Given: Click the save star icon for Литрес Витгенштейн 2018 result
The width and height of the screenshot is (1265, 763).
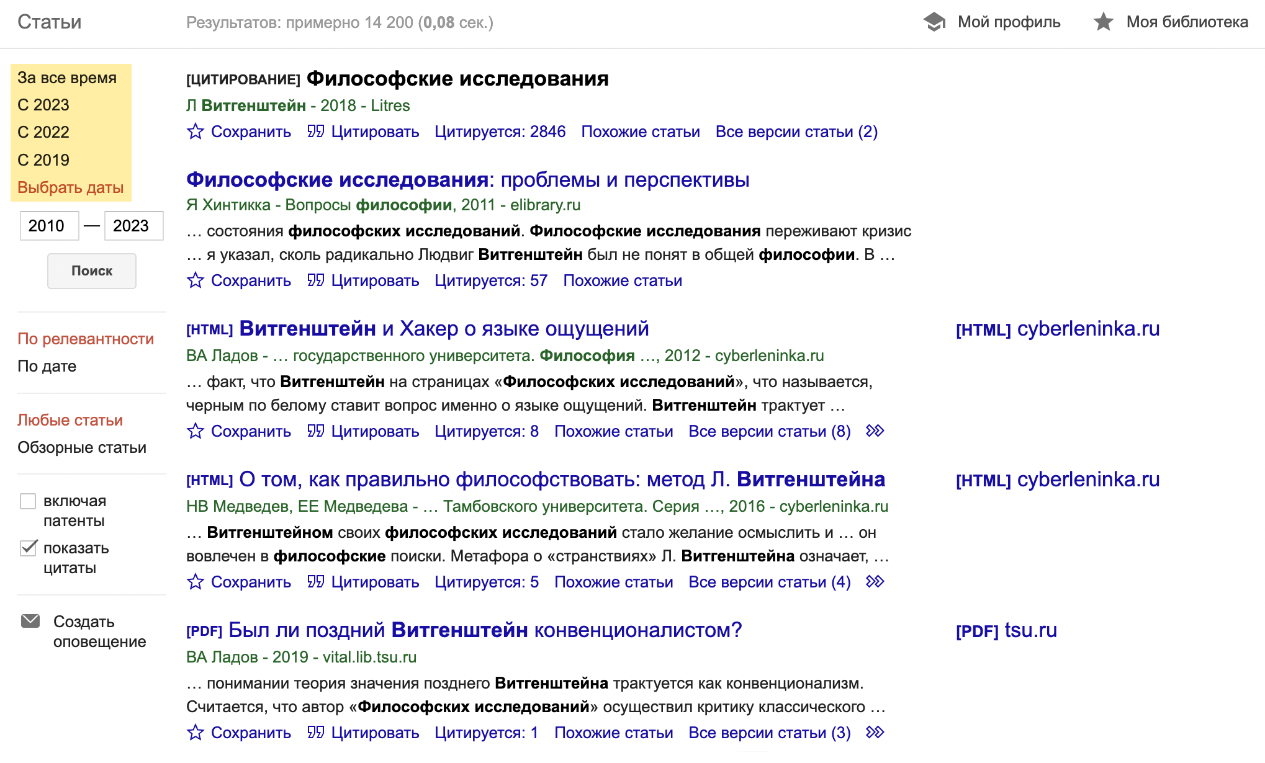Looking at the screenshot, I should point(196,132).
